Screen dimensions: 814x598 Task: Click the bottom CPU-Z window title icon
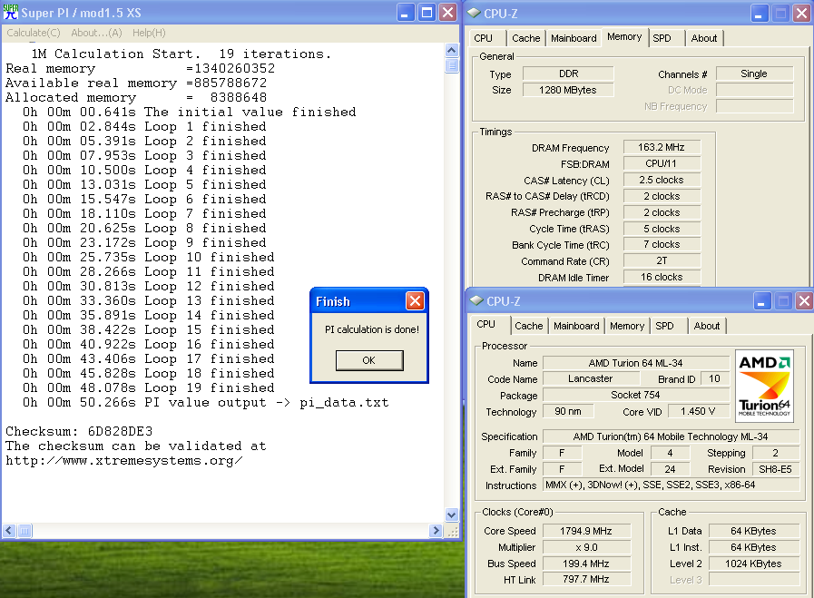coord(476,300)
